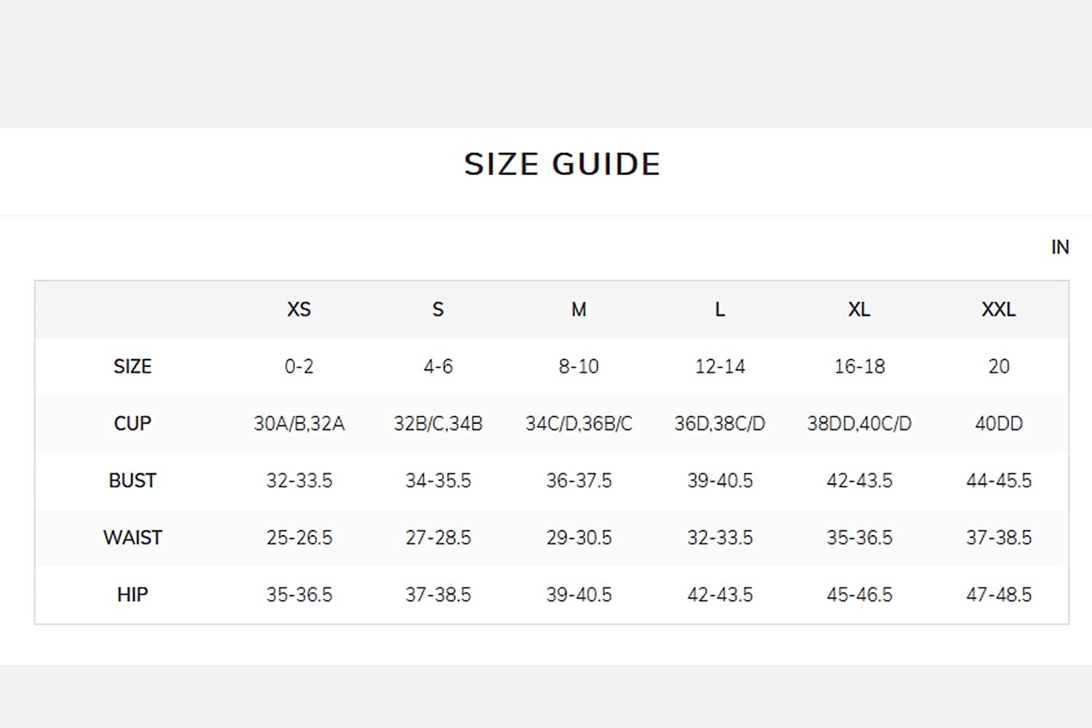
Task: Select the IN unit label
Action: pyautogui.click(x=1060, y=248)
